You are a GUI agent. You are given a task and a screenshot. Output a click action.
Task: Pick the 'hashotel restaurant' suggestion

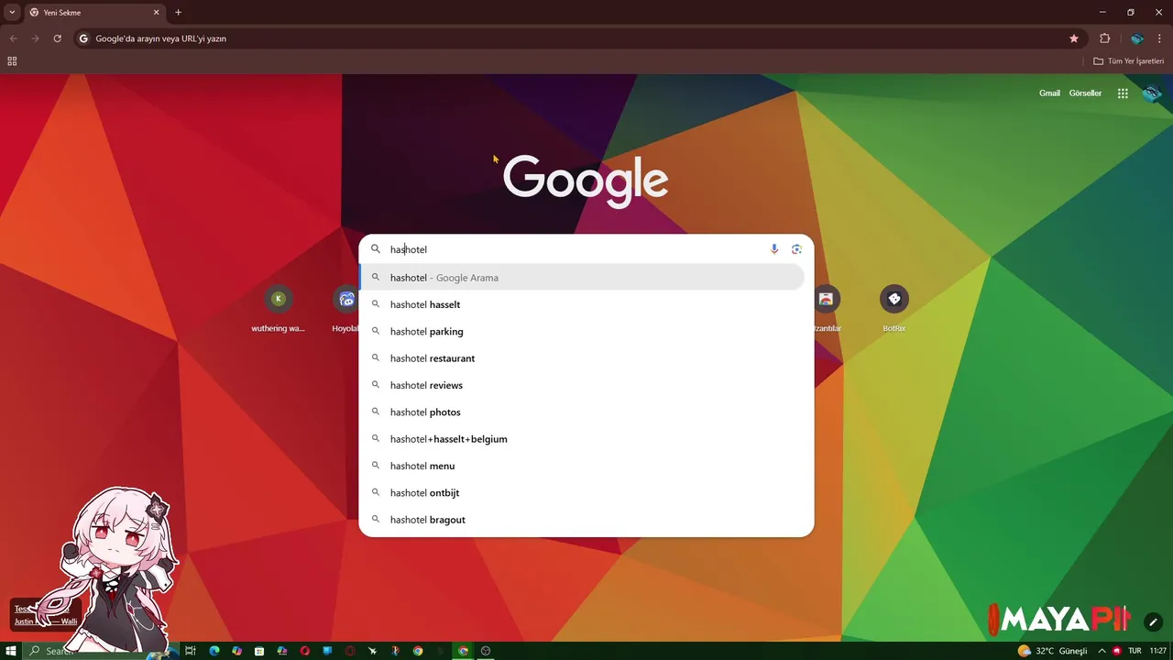582,358
